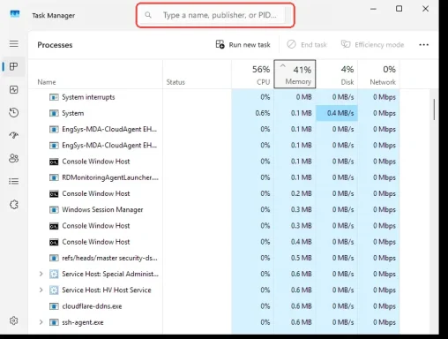Screen dimensions: 448x339
Task: Sort by the Network column header
Action: (x=378, y=74)
